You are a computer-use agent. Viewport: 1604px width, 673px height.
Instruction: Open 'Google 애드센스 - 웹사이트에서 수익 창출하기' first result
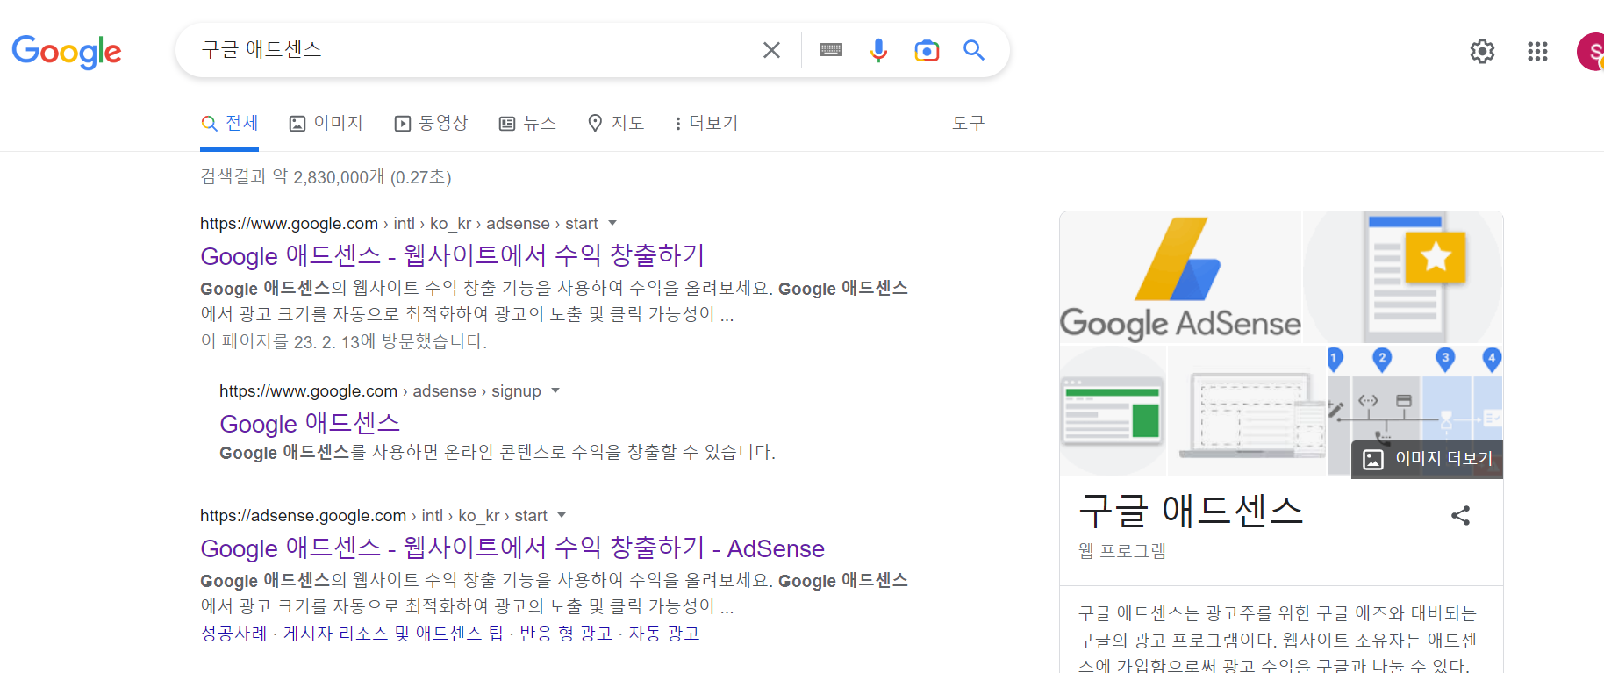click(x=453, y=255)
